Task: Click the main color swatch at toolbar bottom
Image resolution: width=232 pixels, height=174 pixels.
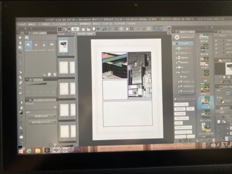Action: point(20,147)
